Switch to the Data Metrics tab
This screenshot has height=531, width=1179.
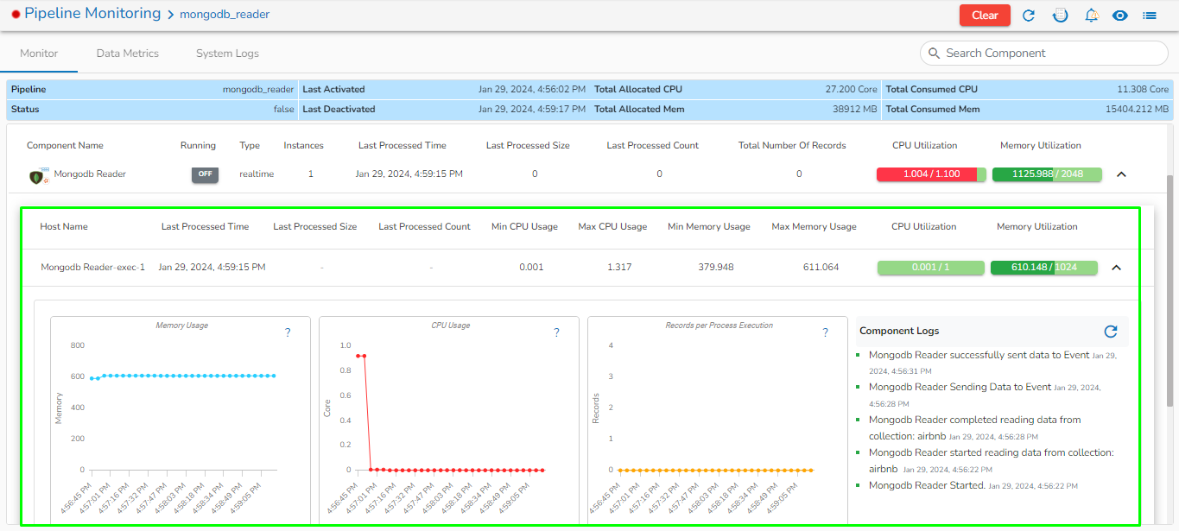tap(128, 54)
